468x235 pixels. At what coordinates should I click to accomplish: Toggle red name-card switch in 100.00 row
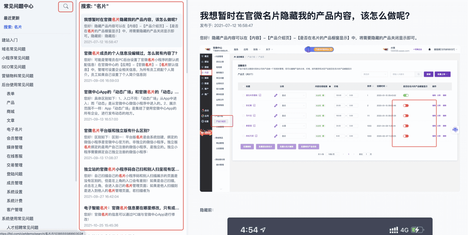point(406,116)
